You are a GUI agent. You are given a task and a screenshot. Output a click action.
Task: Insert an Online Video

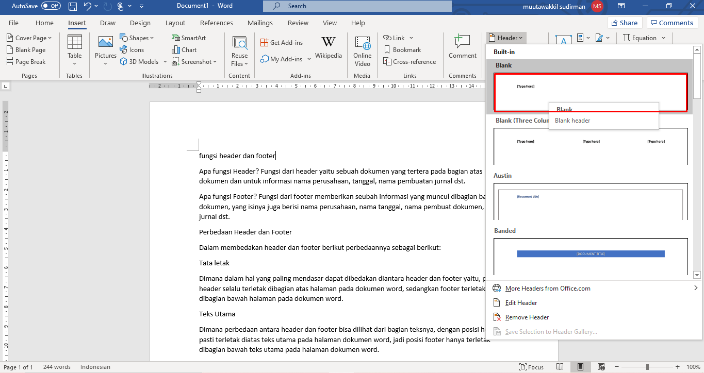click(x=363, y=49)
